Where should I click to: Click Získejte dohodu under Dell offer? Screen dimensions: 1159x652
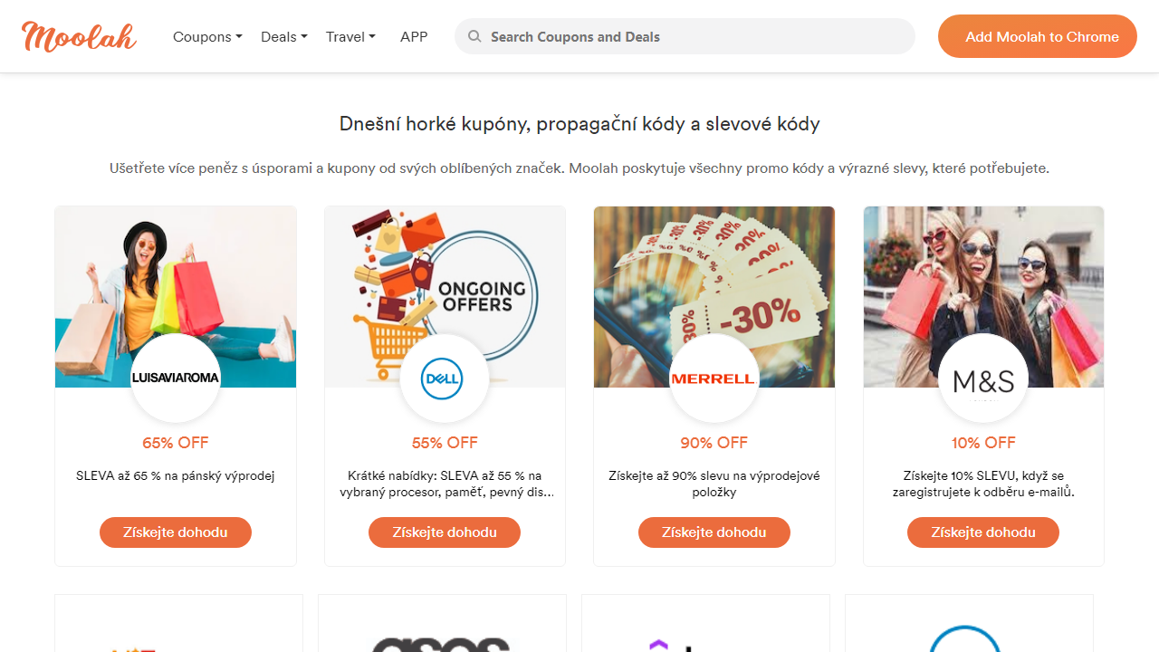coord(445,532)
